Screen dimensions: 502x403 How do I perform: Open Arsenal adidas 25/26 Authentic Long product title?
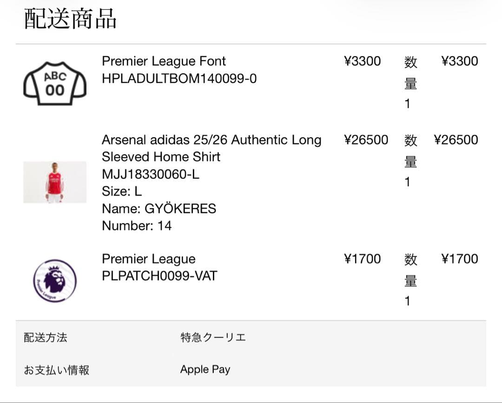point(211,140)
